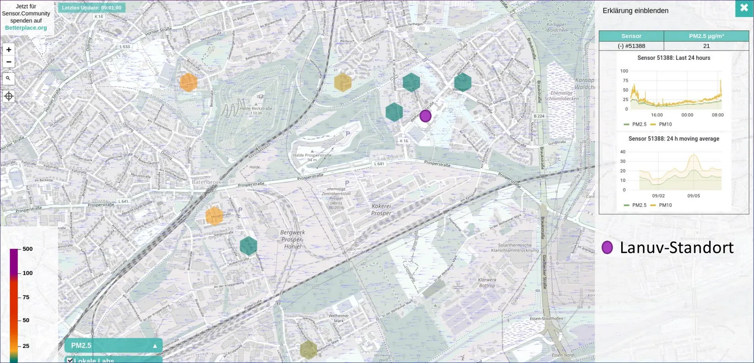The image size is (754, 363).
Task: Toggle the Lokale Labs checkbox
Action: click(x=70, y=361)
